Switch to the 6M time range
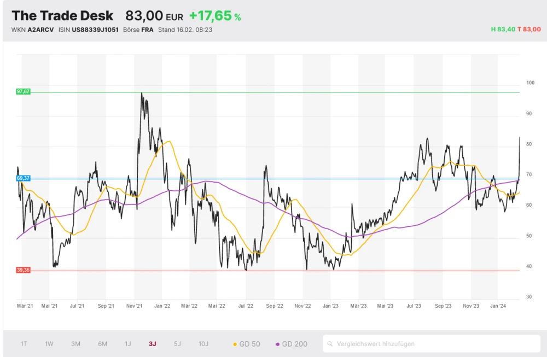 [102, 344]
